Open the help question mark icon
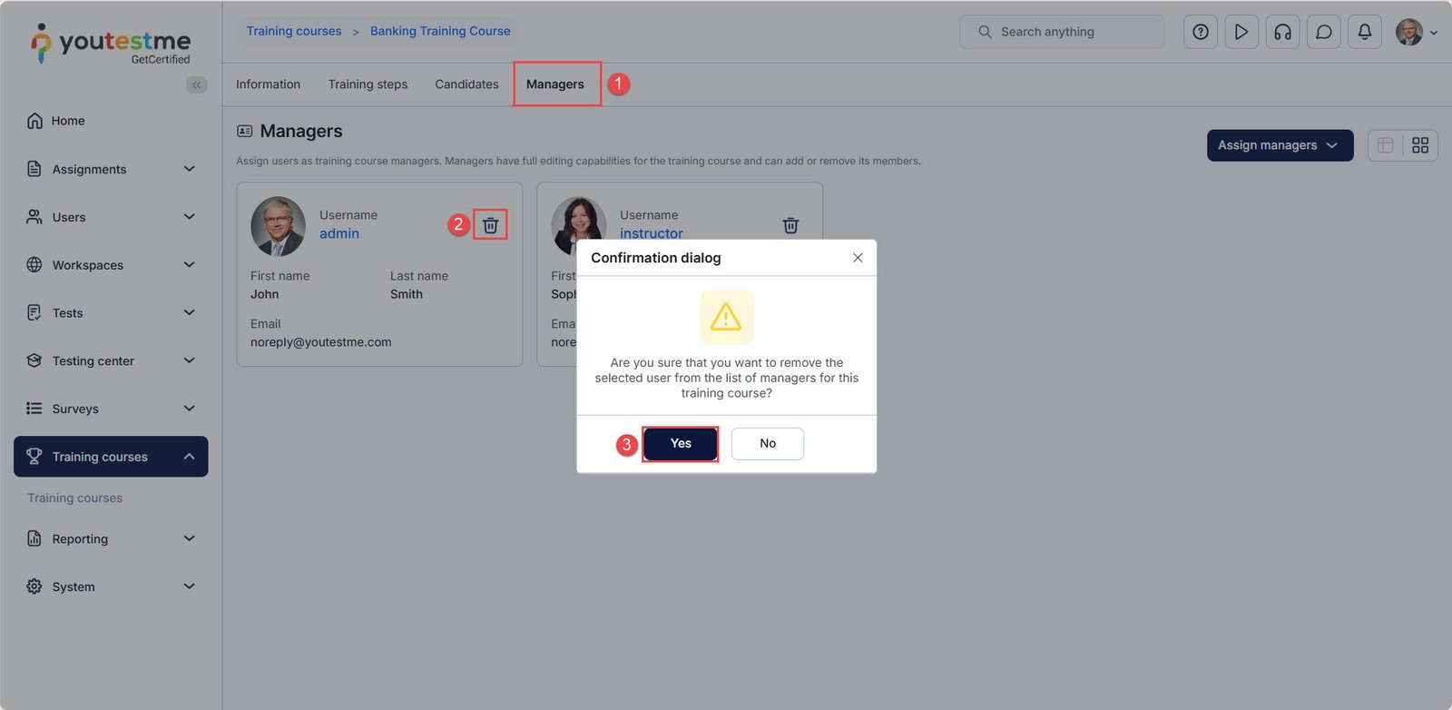 (x=1201, y=32)
